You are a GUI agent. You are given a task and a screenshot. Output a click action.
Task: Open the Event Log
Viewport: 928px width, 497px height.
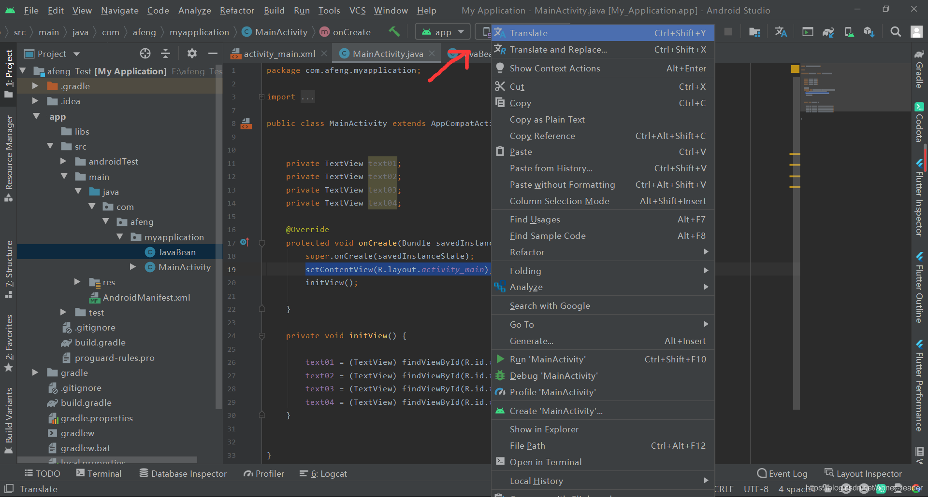pos(782,473)
